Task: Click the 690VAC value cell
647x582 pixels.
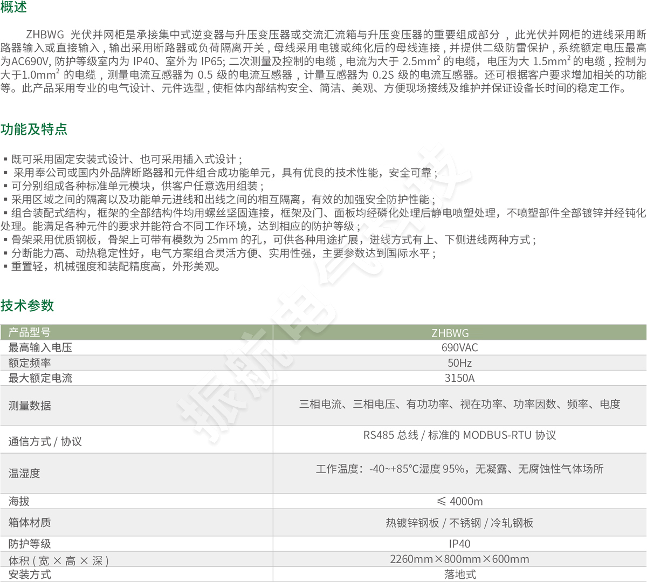Action: tap(459, 347)
